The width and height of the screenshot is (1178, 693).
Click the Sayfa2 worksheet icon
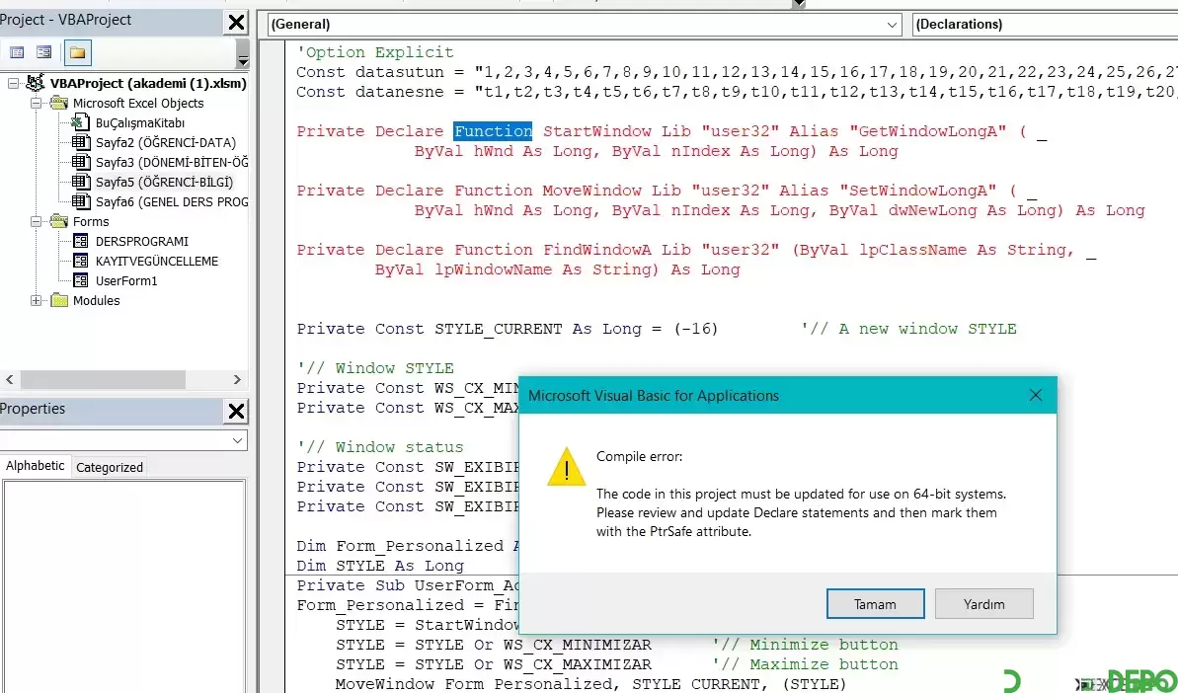pos(80,143)
